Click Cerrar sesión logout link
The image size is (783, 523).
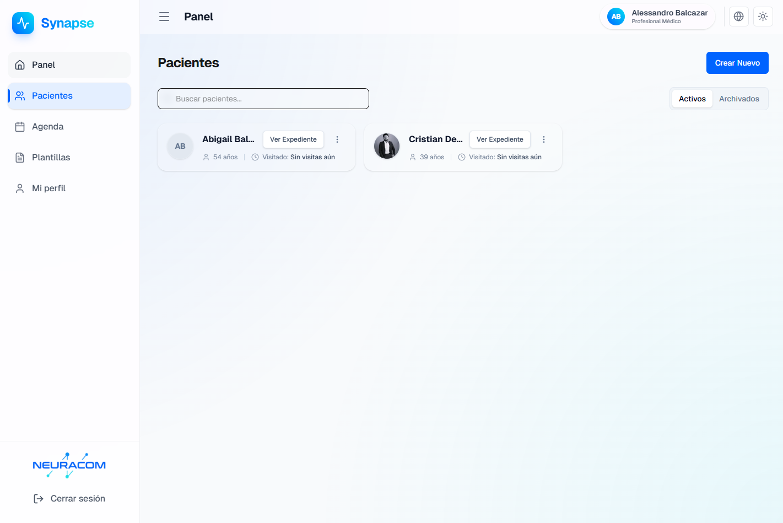[69, 499]
